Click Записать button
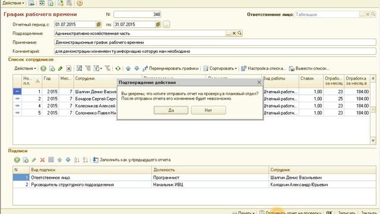 [x=347, y=213]
